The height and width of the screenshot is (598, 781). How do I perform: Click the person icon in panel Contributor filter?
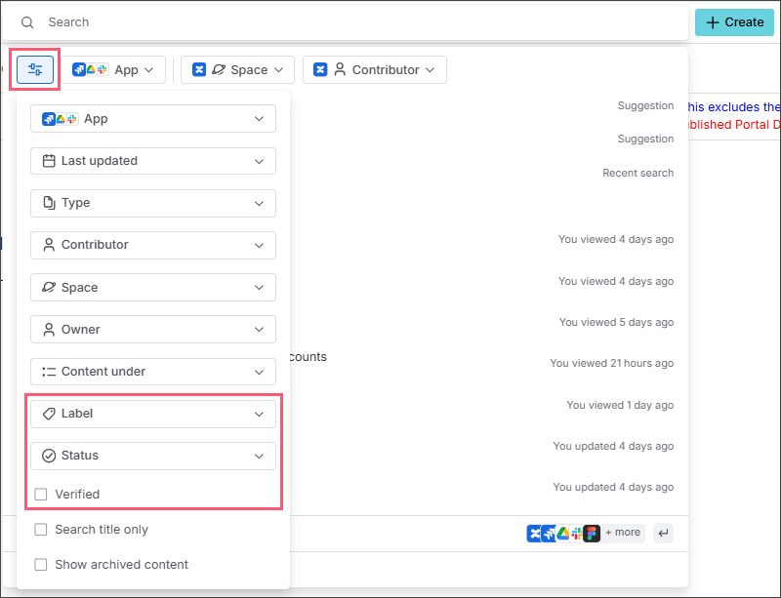click(x=49, y=245)
